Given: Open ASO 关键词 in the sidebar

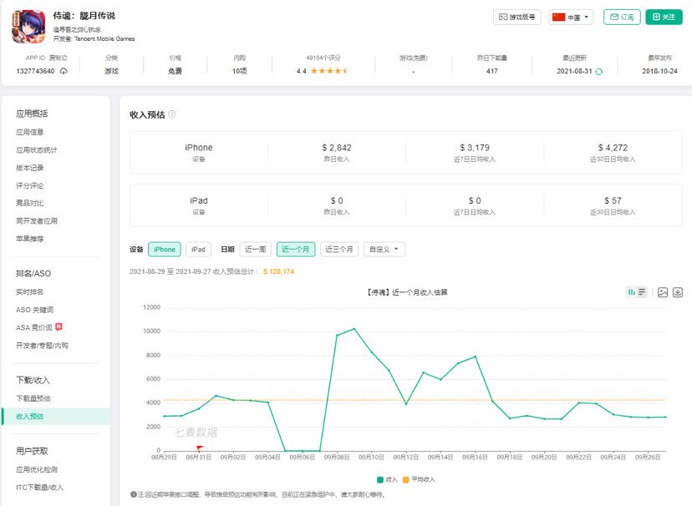Looking at the screenshot, I should coord(34,310).
